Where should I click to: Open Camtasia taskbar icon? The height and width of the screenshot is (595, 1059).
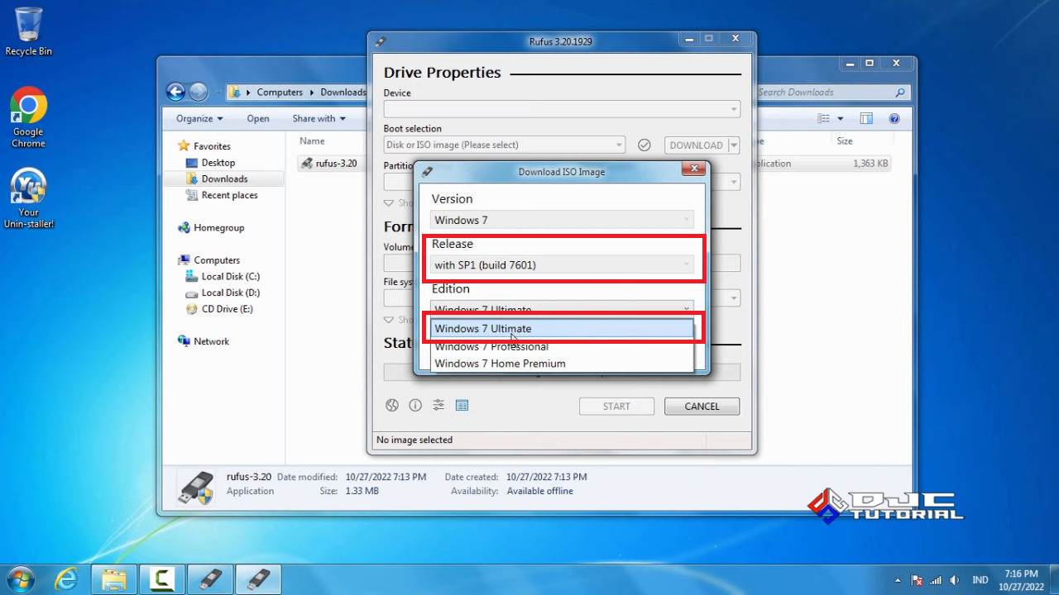[162, 578]
